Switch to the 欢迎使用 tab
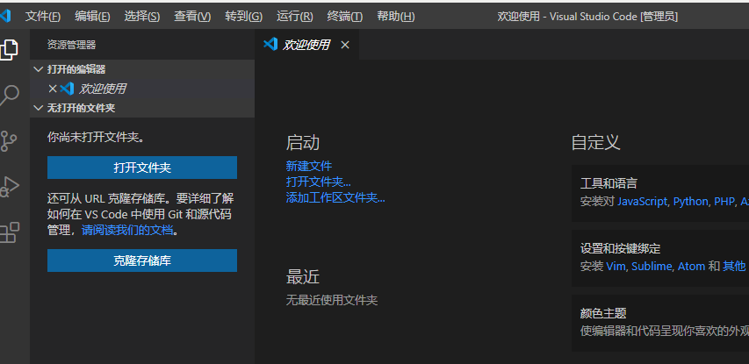Image resolution: width=749 pixels, height=364 pixels. [x=306, y=45]
